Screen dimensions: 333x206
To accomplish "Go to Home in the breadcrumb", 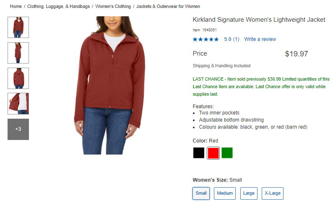I will coord(16,6).
